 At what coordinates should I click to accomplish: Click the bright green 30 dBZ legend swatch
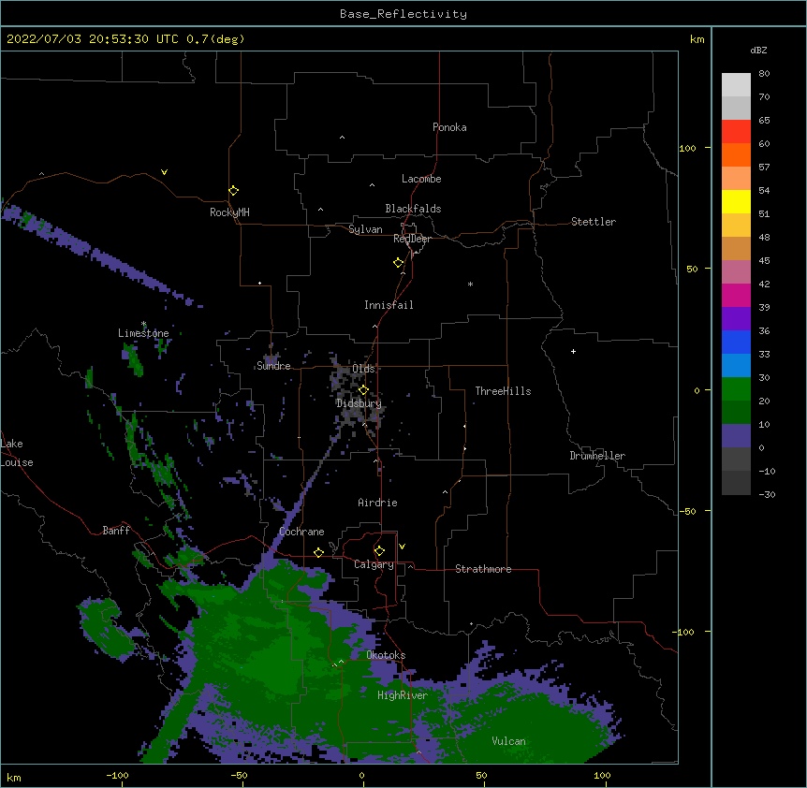coord(736,389)
